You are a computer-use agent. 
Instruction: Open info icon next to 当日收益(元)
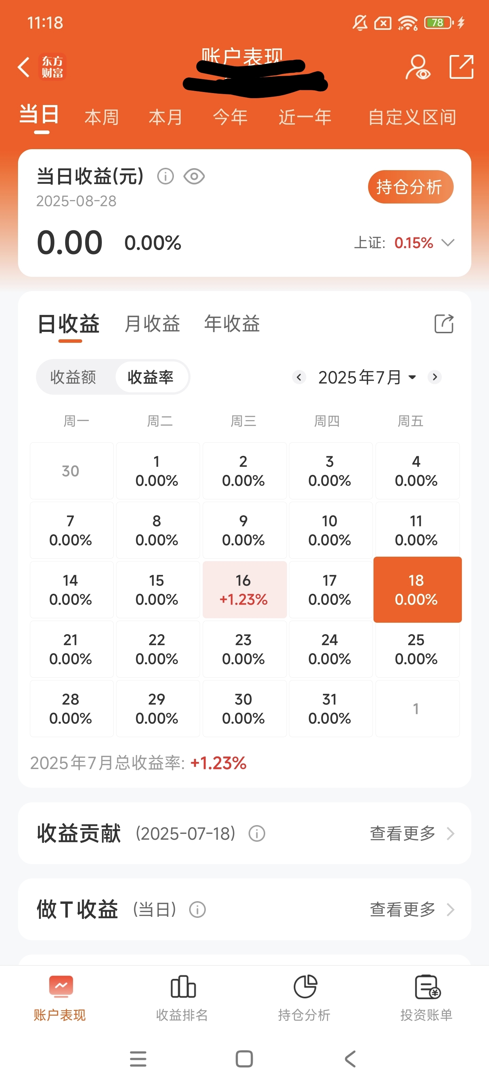[x=165, y=176]
